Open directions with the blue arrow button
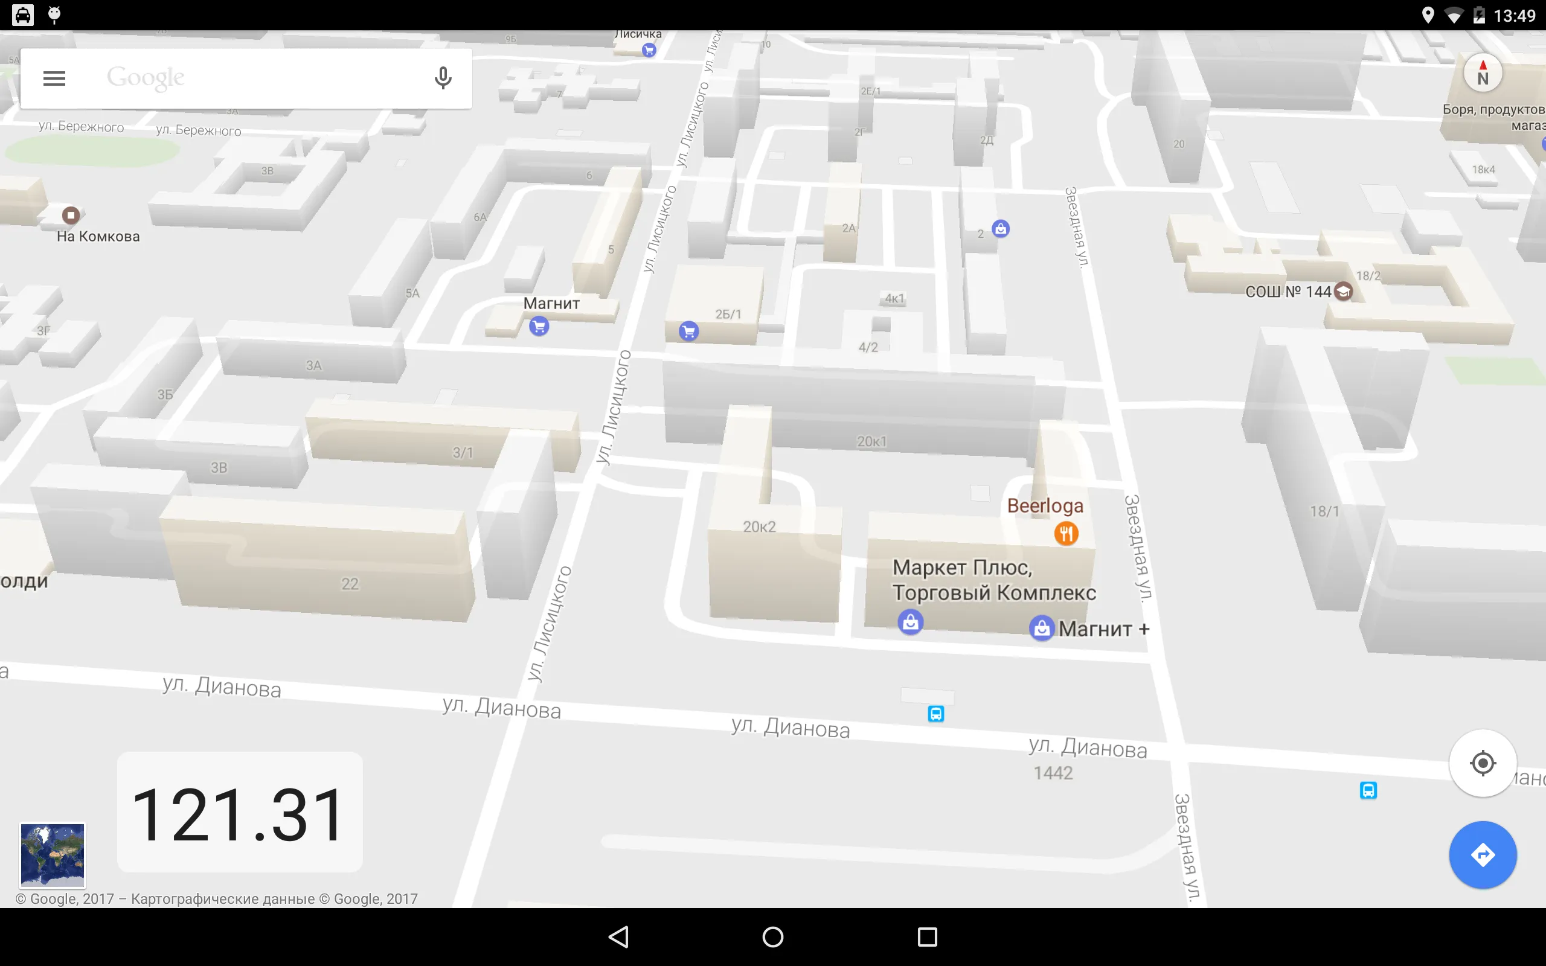The height and width of the screenshot is (966, 1546). 1482,855
